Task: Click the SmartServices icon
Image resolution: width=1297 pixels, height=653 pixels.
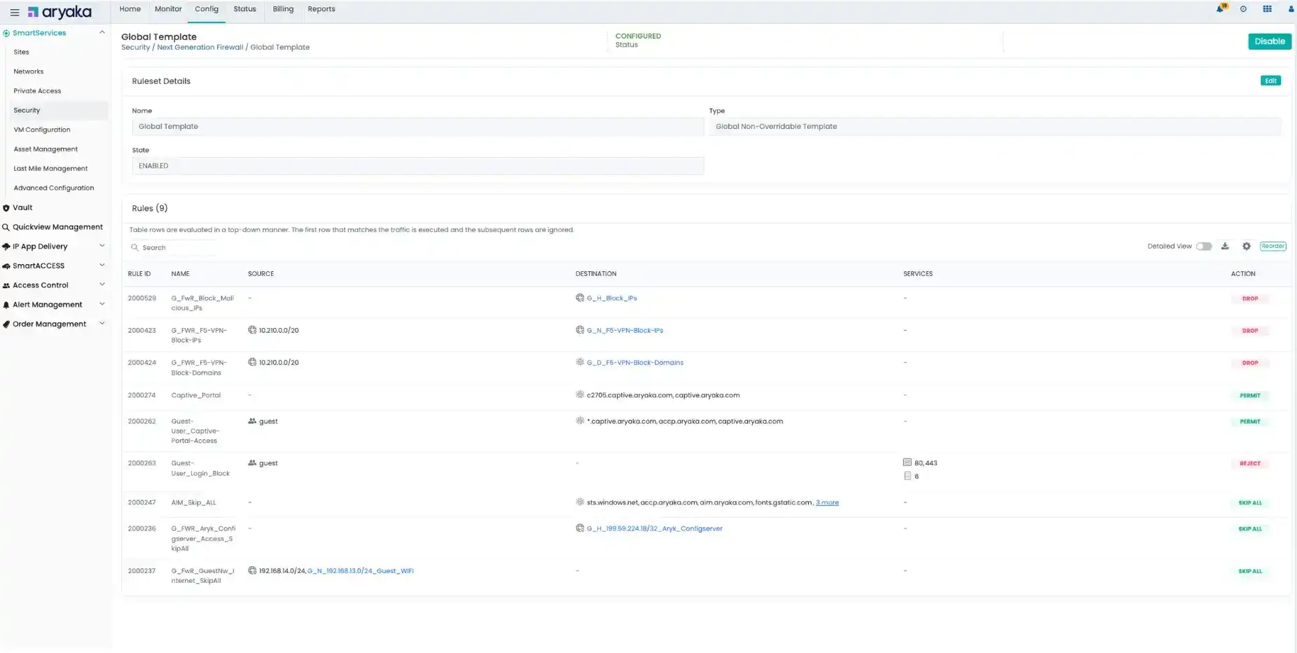Action: (6, 33)
